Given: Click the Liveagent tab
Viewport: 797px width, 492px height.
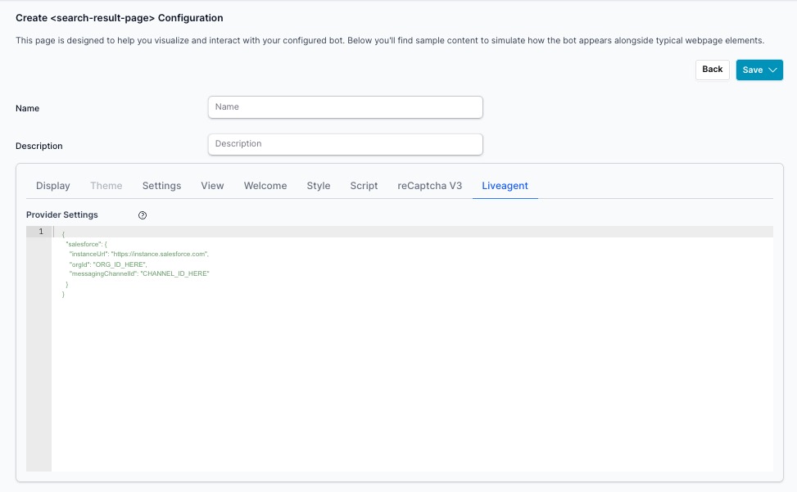Looking at the screenshot, I should pyautogui.click(x=505, y=186).
